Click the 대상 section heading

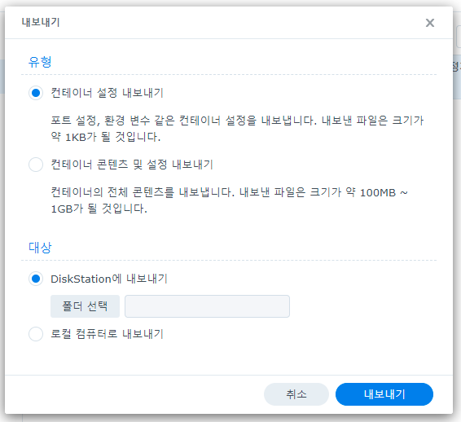tap(40, 248)
